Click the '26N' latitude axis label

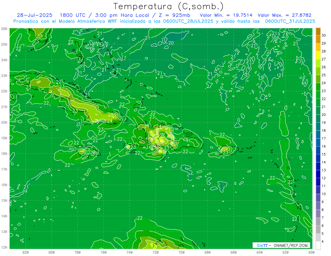(x=4, y=29)
